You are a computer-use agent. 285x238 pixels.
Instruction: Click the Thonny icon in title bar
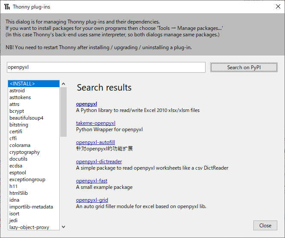(x=7, y=7)
